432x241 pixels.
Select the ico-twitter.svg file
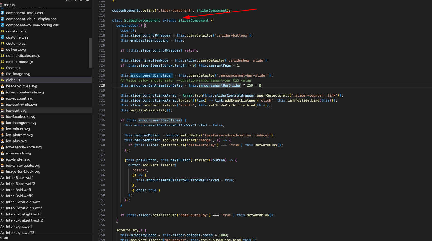click(18, 159)
